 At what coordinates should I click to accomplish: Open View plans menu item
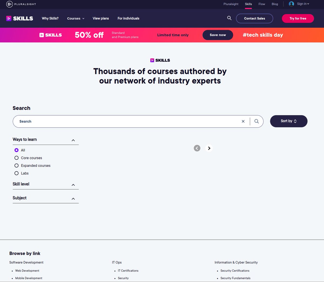tap(101, 18)
